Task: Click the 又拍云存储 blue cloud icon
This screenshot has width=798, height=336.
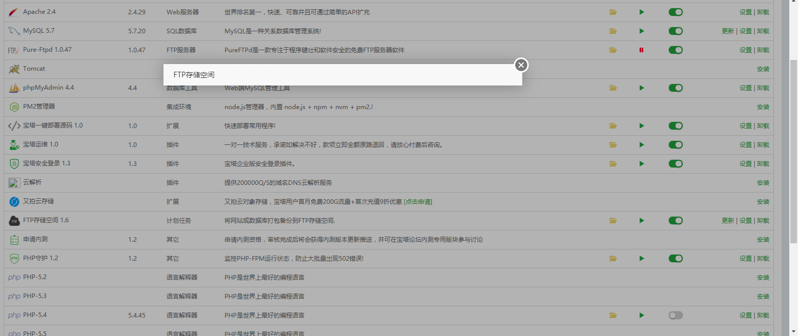Action: coord(14,202)
